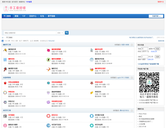Collapse the 编织手工馆 section
Viewport: 166px width, 128px height.
point(132,45)
